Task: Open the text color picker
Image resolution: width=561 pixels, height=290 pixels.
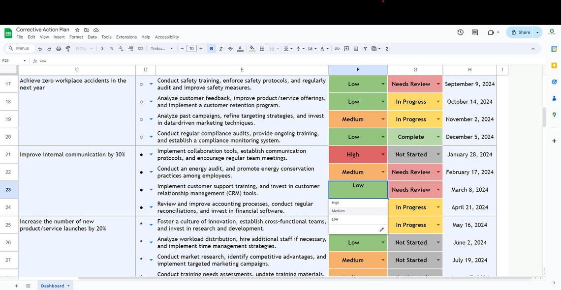Action: point(240,49)
